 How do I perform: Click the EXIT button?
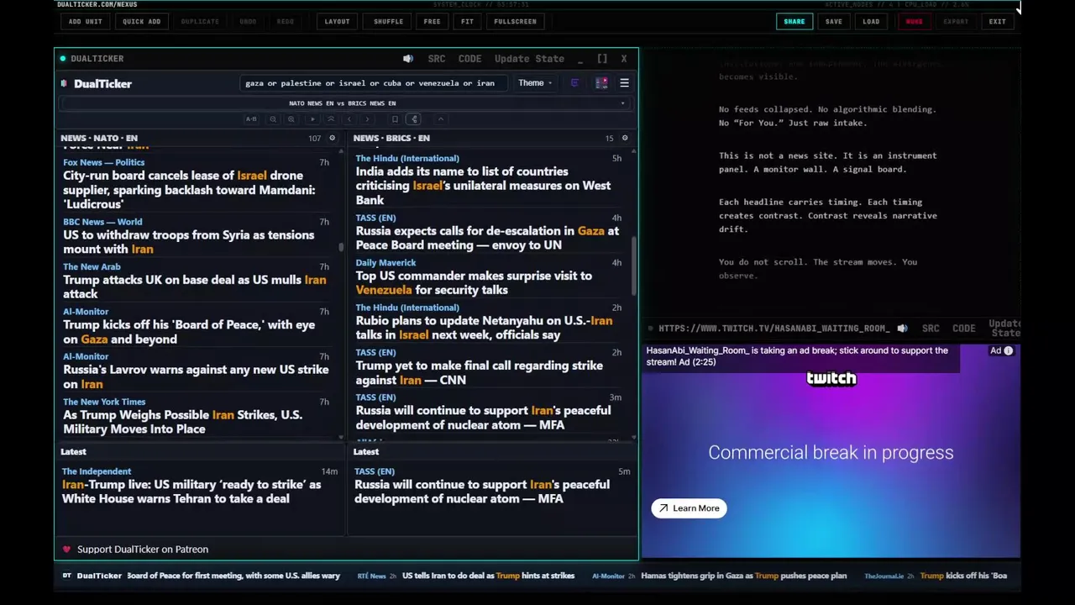coord(997,22)
